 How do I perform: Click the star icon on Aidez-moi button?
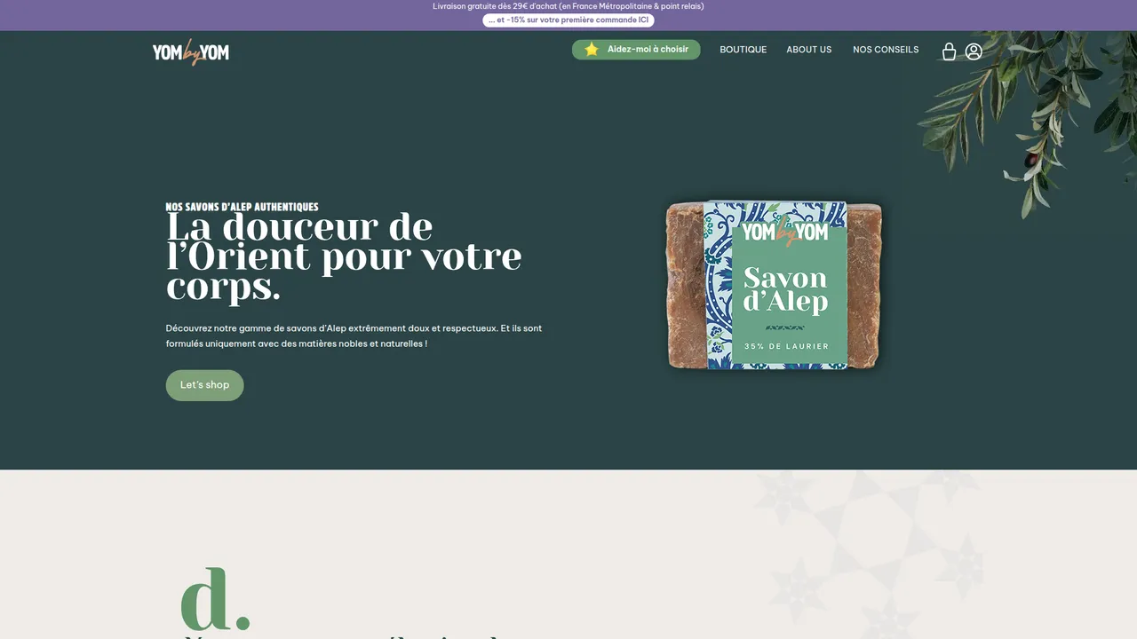coord(592,50)
